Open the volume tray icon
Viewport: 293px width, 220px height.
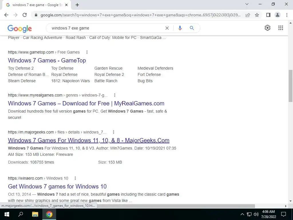click(x=256, y=214)
